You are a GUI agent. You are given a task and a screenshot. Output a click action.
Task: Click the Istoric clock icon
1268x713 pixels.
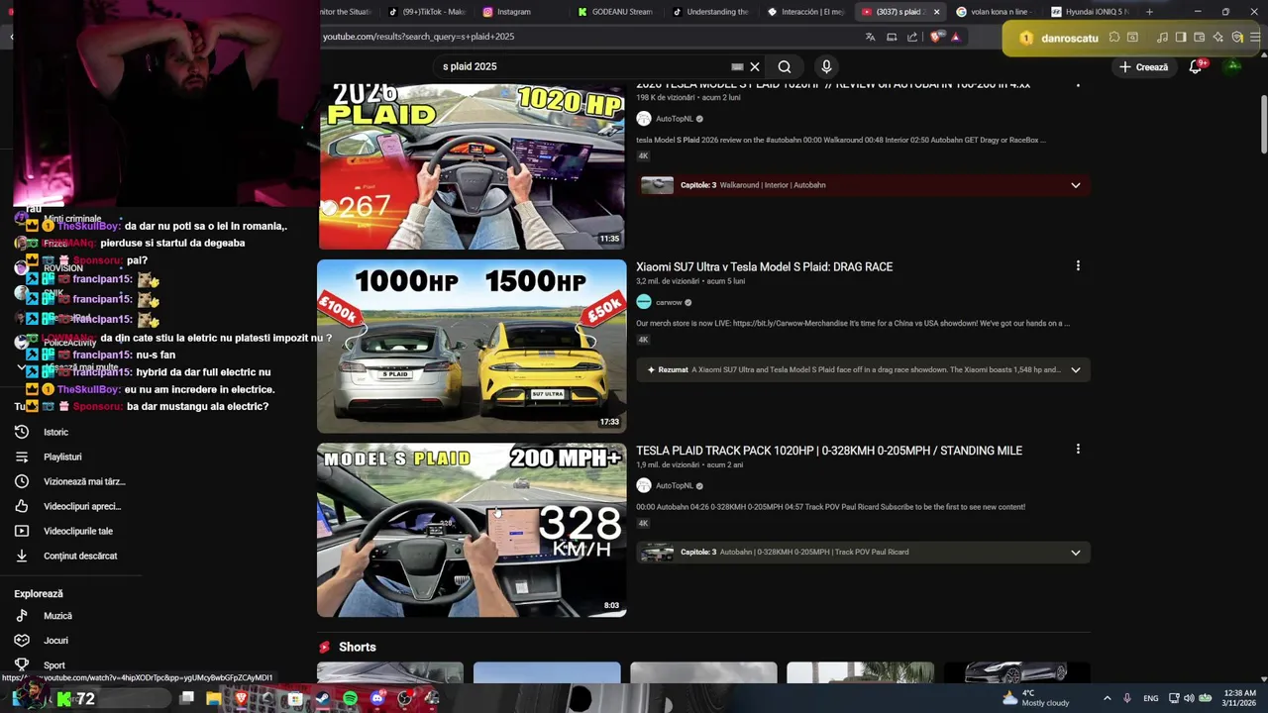pyautogui.click(x=22, y=432)
